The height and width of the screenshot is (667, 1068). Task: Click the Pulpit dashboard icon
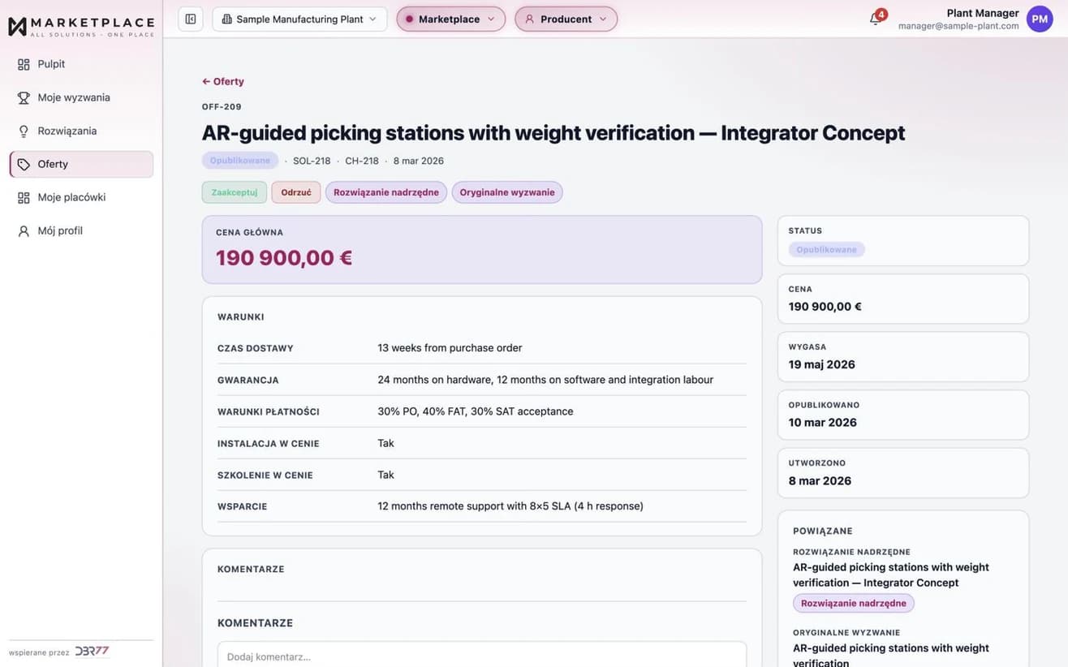[x=24, y=64]
